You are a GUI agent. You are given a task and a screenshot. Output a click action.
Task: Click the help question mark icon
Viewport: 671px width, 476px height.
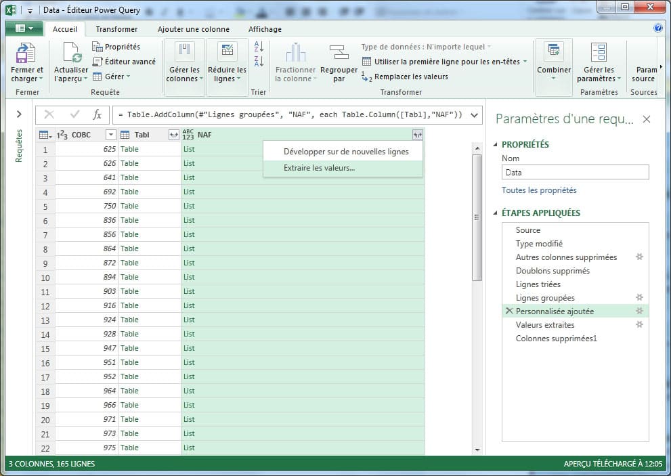tap(657, 28)
